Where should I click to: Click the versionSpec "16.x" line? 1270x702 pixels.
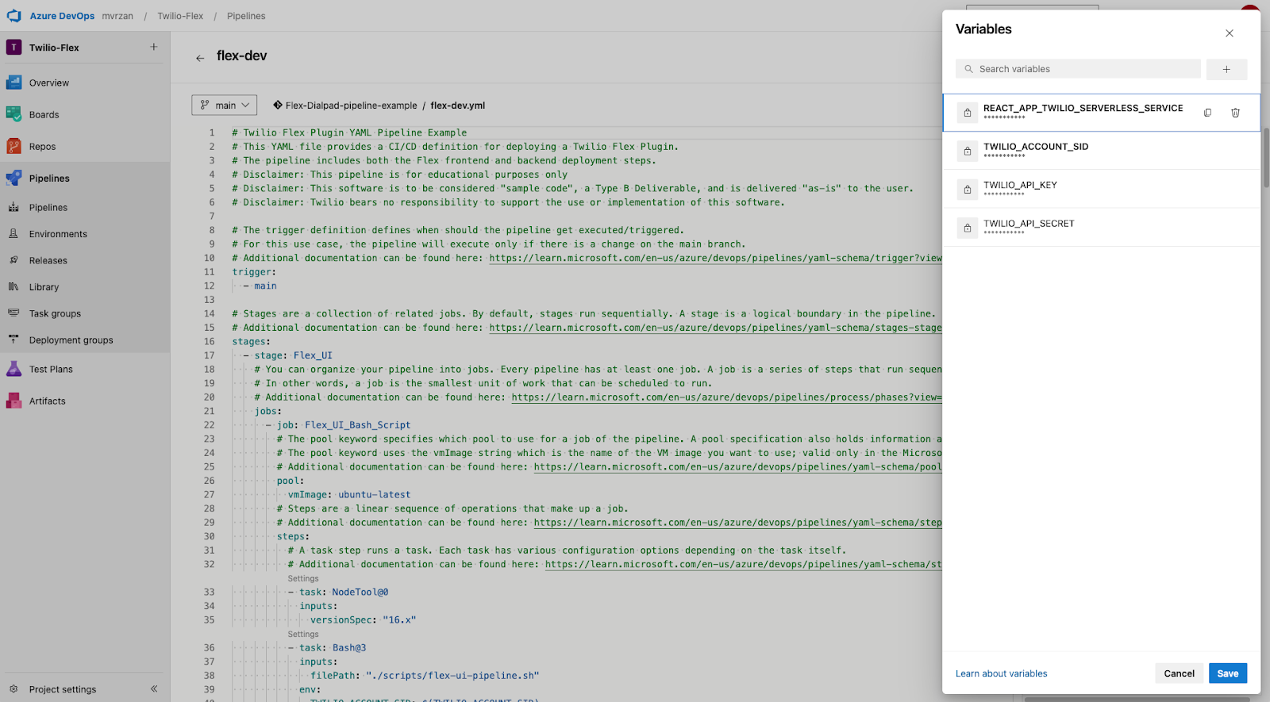click(363, 620)
